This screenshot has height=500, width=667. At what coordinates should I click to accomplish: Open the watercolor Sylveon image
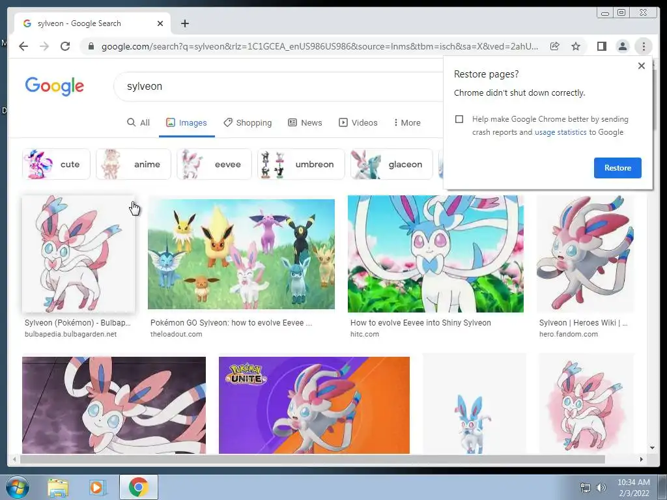click(x=586, y=404)
